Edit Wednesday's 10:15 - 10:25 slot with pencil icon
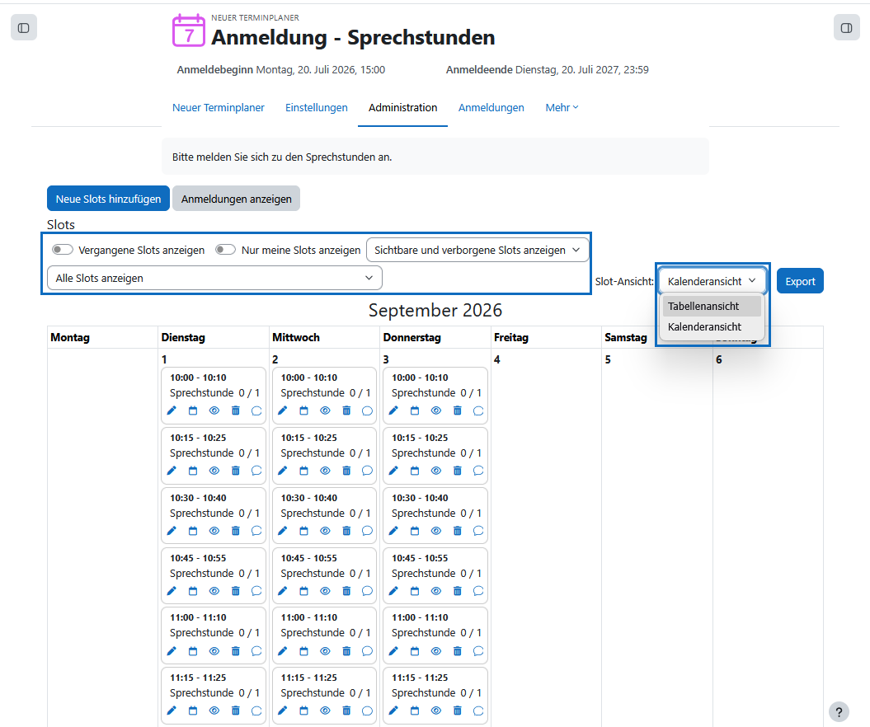870x727 pixels. pyautogui.click(x=282, y=471)
